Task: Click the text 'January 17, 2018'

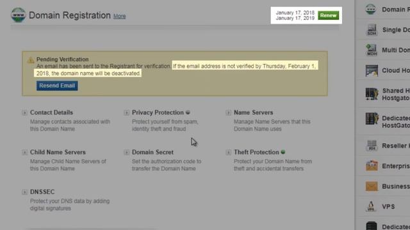Action: pos(295,13)
